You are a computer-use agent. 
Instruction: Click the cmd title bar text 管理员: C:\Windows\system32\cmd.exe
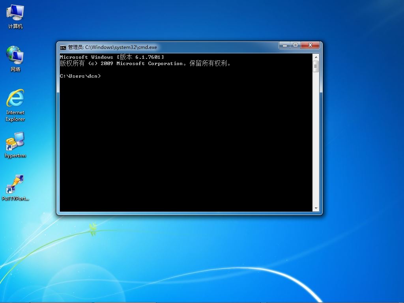pyautogui.click(x=112, y=47)
